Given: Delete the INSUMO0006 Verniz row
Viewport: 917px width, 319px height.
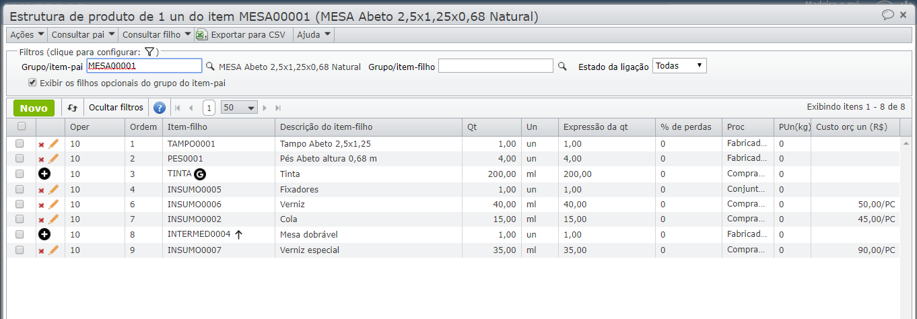Looking at the screenshot, I should (x=41, y=205).
